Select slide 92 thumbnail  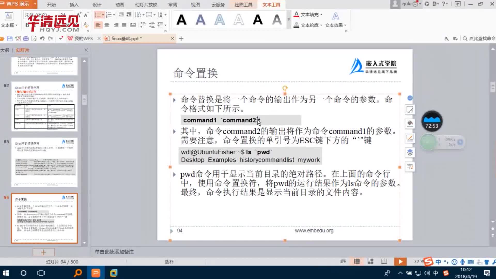[x=44, y=106]
